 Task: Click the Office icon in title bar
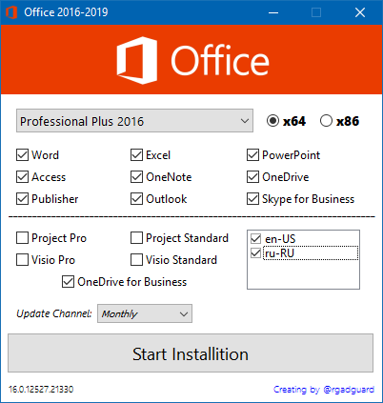(11, 12)
